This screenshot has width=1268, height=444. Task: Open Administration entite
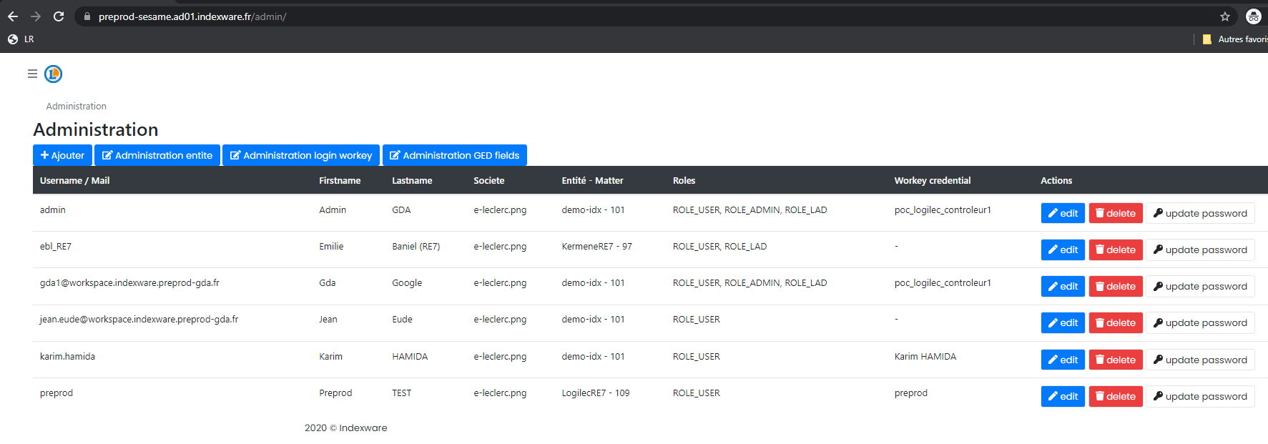point(157,155)
